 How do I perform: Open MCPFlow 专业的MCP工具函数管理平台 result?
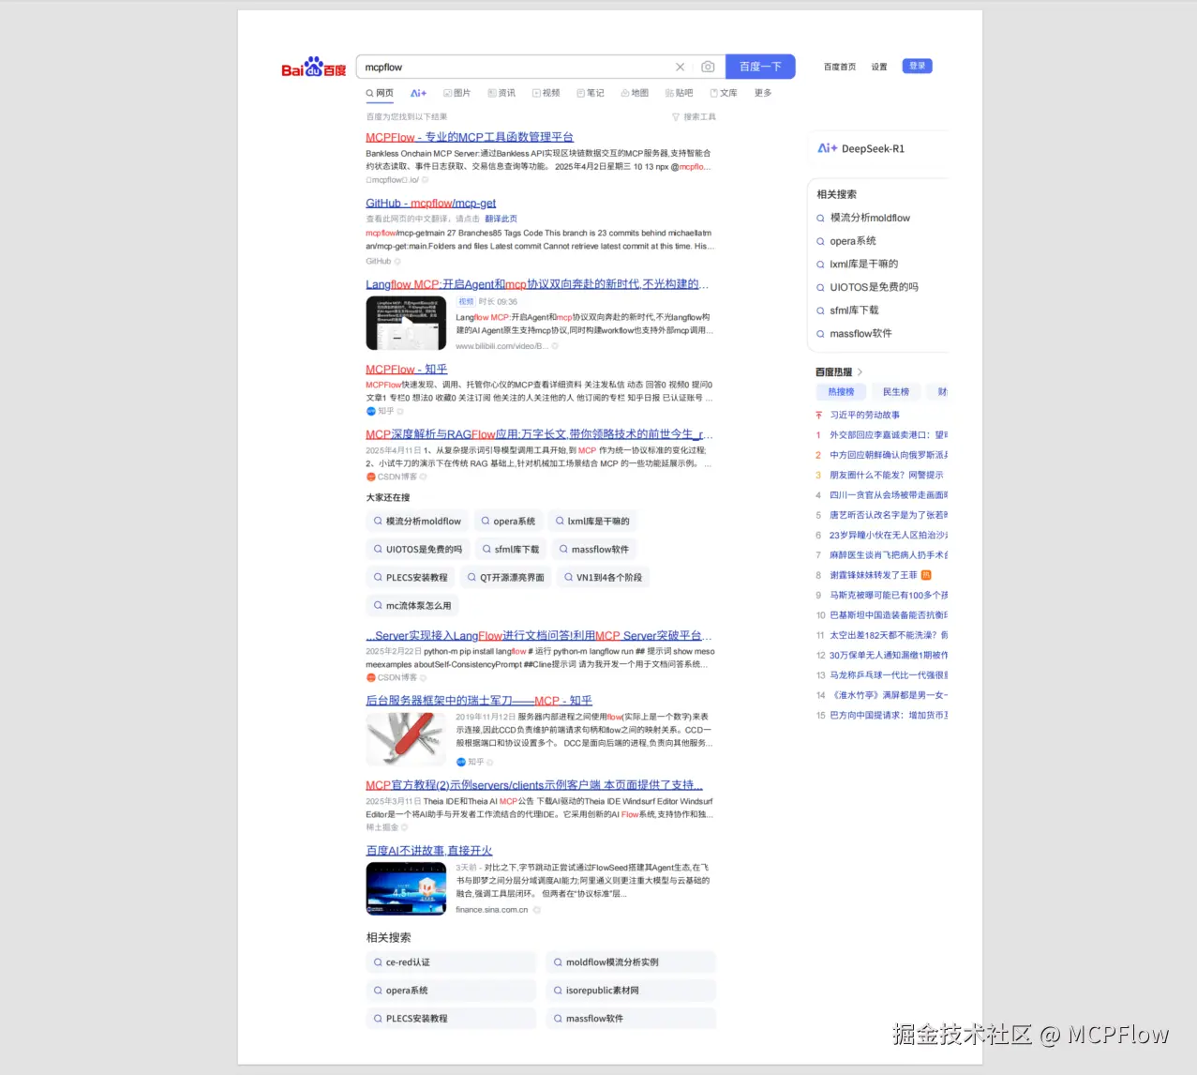tap(470, 137)
